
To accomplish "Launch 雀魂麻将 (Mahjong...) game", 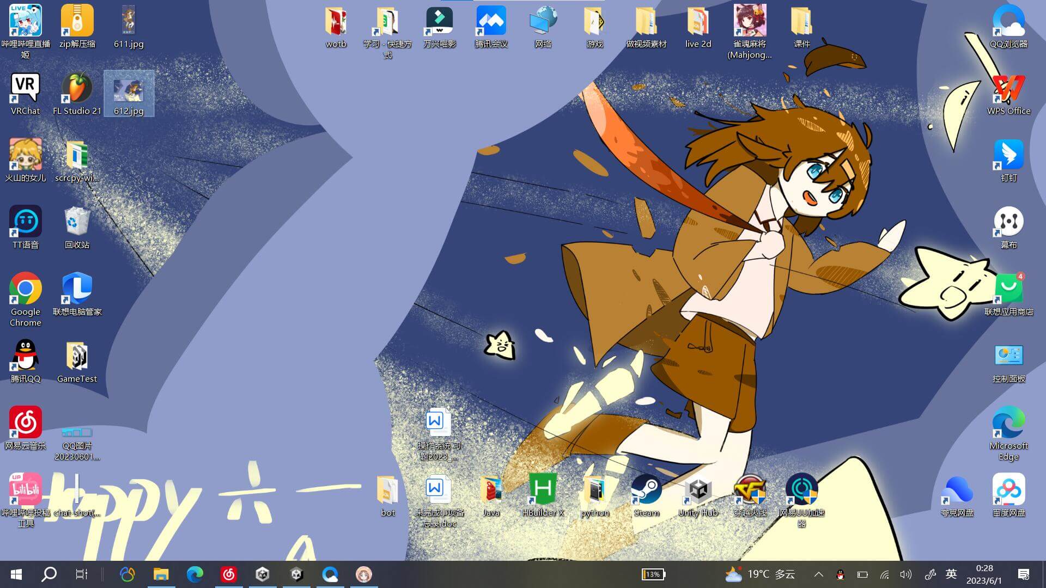I will [750, 32].
